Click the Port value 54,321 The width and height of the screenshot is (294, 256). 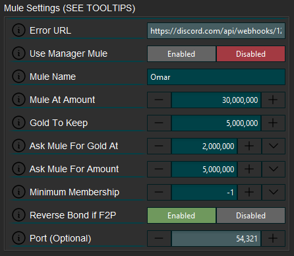pyautogui.click(x=216, y=238)
